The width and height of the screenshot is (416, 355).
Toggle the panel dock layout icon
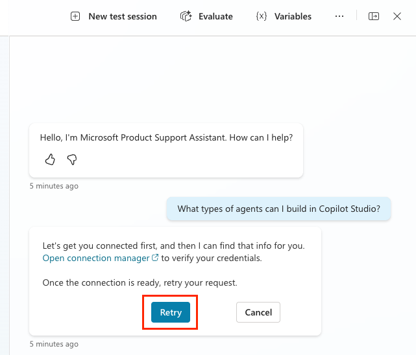[x=374, y=16]
